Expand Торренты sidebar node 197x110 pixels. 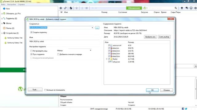tap(2, 18)
